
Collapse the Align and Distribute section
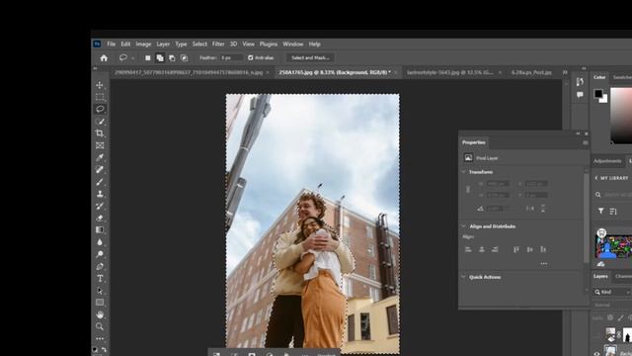463,226
